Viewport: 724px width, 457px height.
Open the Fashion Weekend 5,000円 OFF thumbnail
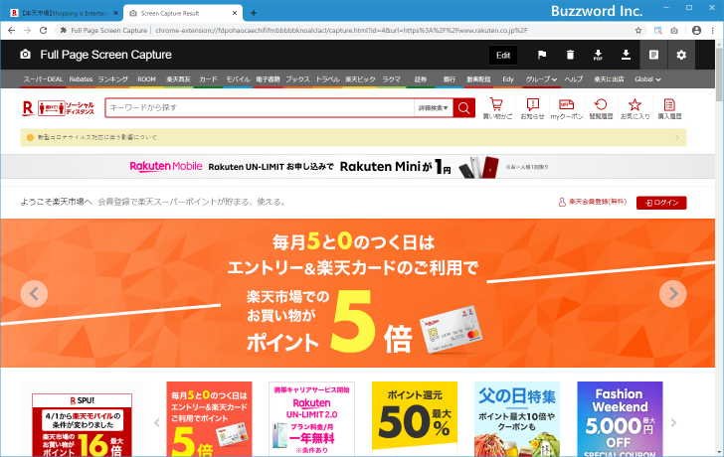(620, 419)
